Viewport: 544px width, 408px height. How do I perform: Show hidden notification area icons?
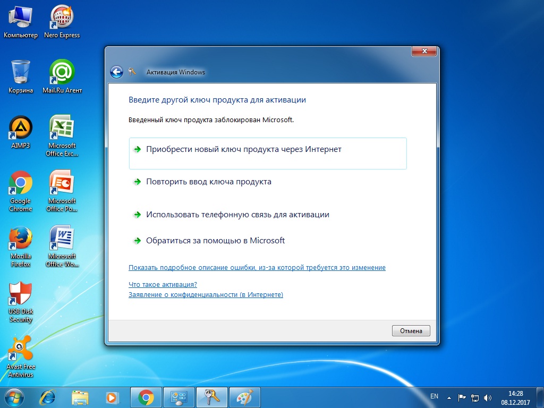pyautogui.click(x=449, y=398)
